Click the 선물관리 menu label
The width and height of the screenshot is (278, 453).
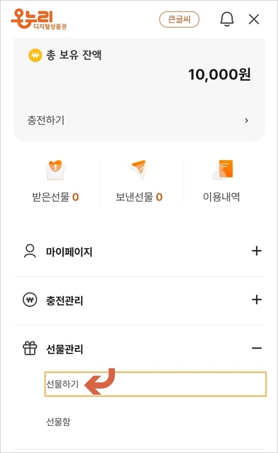[x=64, y=349]
